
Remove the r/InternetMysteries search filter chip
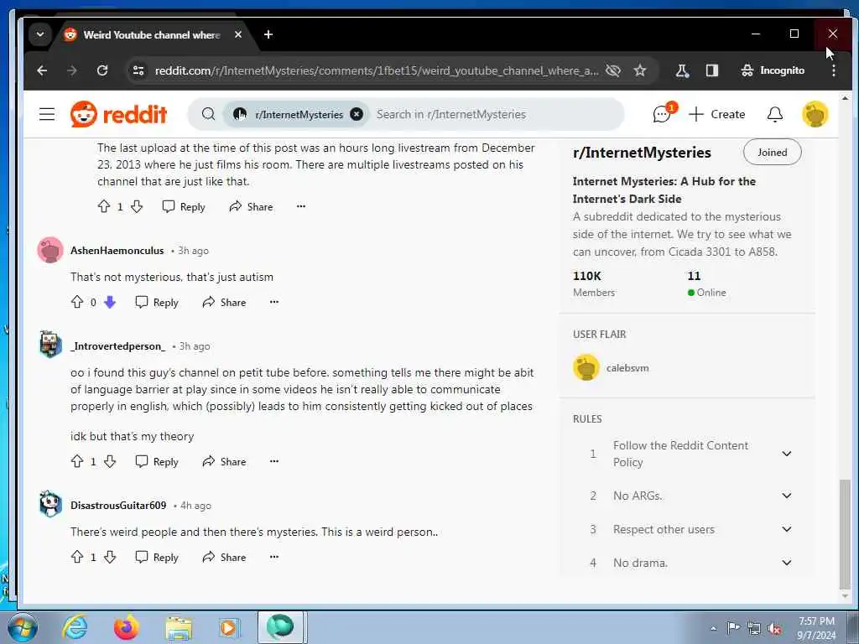pos(357,114)
